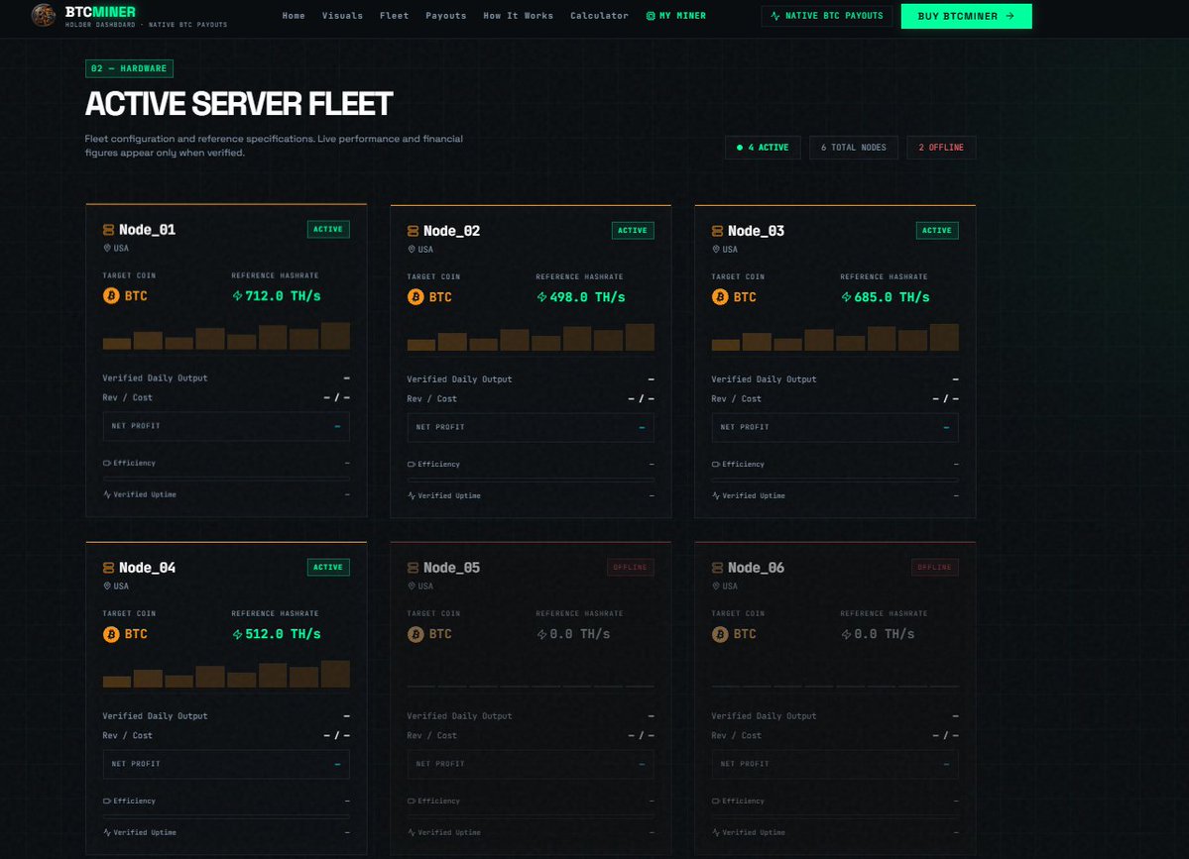Click Node_03 location pin icon
Viewport: 1189px width, 859px height.
pyautogui.click(x=716, y=250)
